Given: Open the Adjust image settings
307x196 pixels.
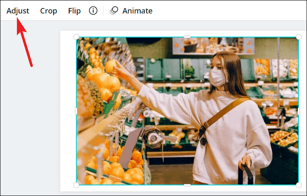Looking at the screenshot, I should tap(18, 11).
